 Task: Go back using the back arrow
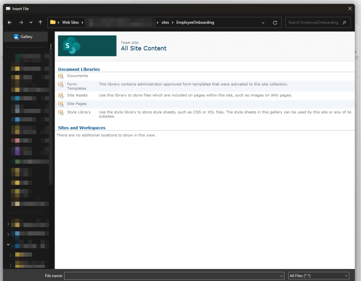tap(10, 22)
